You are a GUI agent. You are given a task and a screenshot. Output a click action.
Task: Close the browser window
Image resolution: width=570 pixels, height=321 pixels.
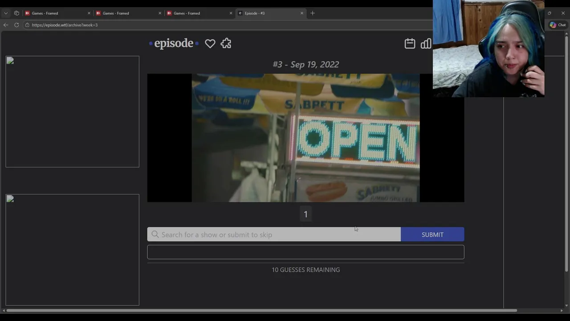tap(563, 13)
